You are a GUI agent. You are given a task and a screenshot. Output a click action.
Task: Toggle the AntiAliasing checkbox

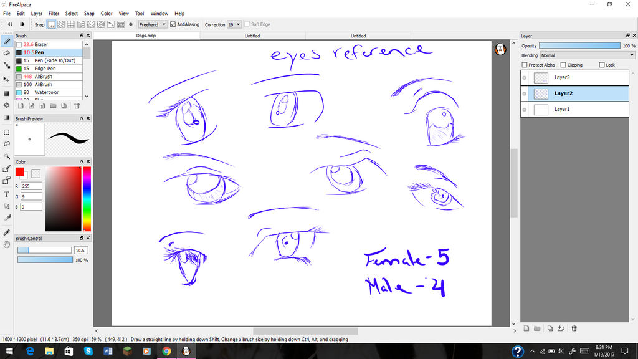(x=173, y=24)
